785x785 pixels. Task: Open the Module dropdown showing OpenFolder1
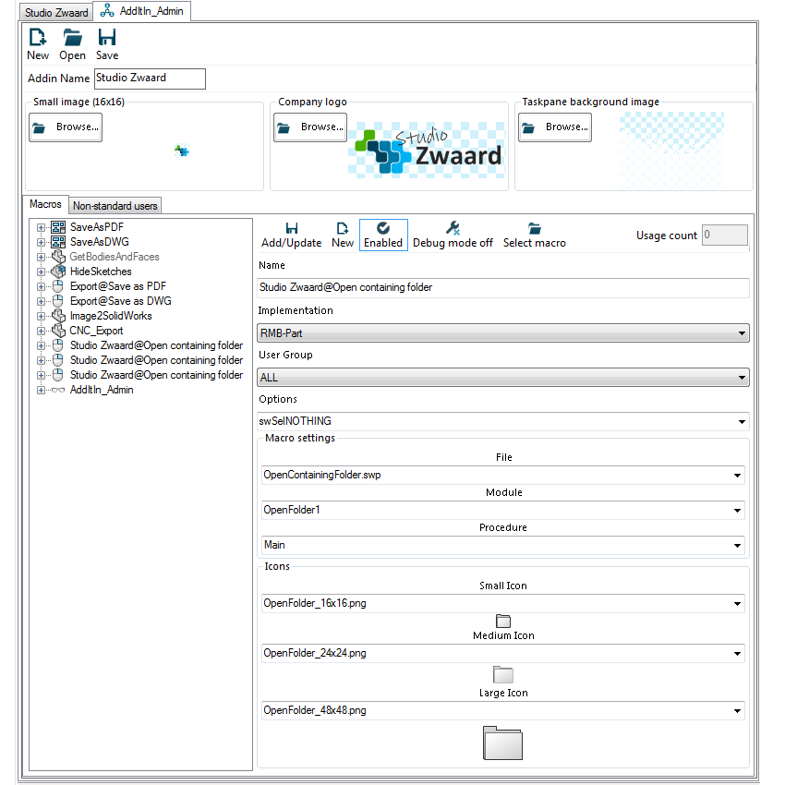(x=503, y=510)
